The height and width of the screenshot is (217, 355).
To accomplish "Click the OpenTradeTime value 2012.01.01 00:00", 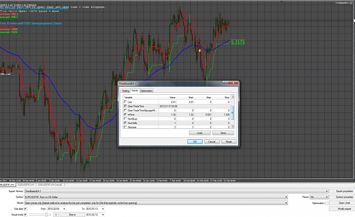I will 168,106.
